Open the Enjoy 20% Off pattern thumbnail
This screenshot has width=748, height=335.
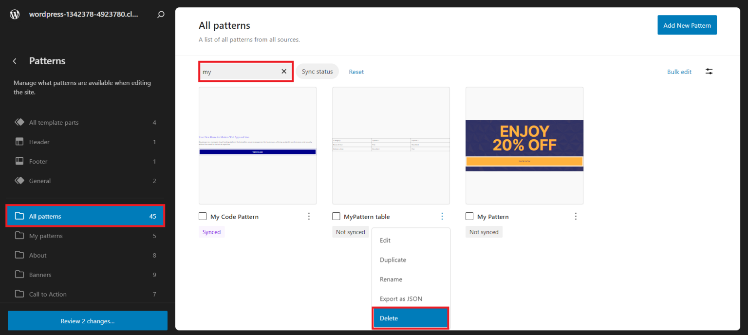(x=524, y=146)
